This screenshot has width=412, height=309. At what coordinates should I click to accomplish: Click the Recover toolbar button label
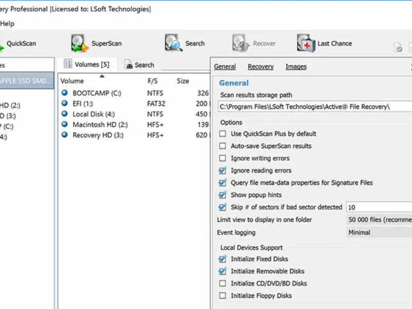pos(264,43)
